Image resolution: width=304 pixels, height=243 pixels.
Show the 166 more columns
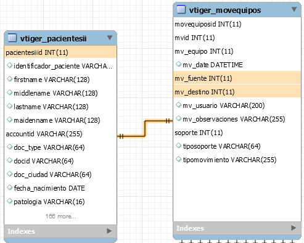click(61, 216)
